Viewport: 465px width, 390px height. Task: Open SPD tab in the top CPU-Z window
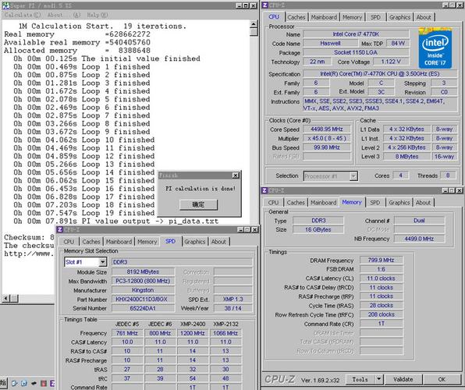click(375, 17)
